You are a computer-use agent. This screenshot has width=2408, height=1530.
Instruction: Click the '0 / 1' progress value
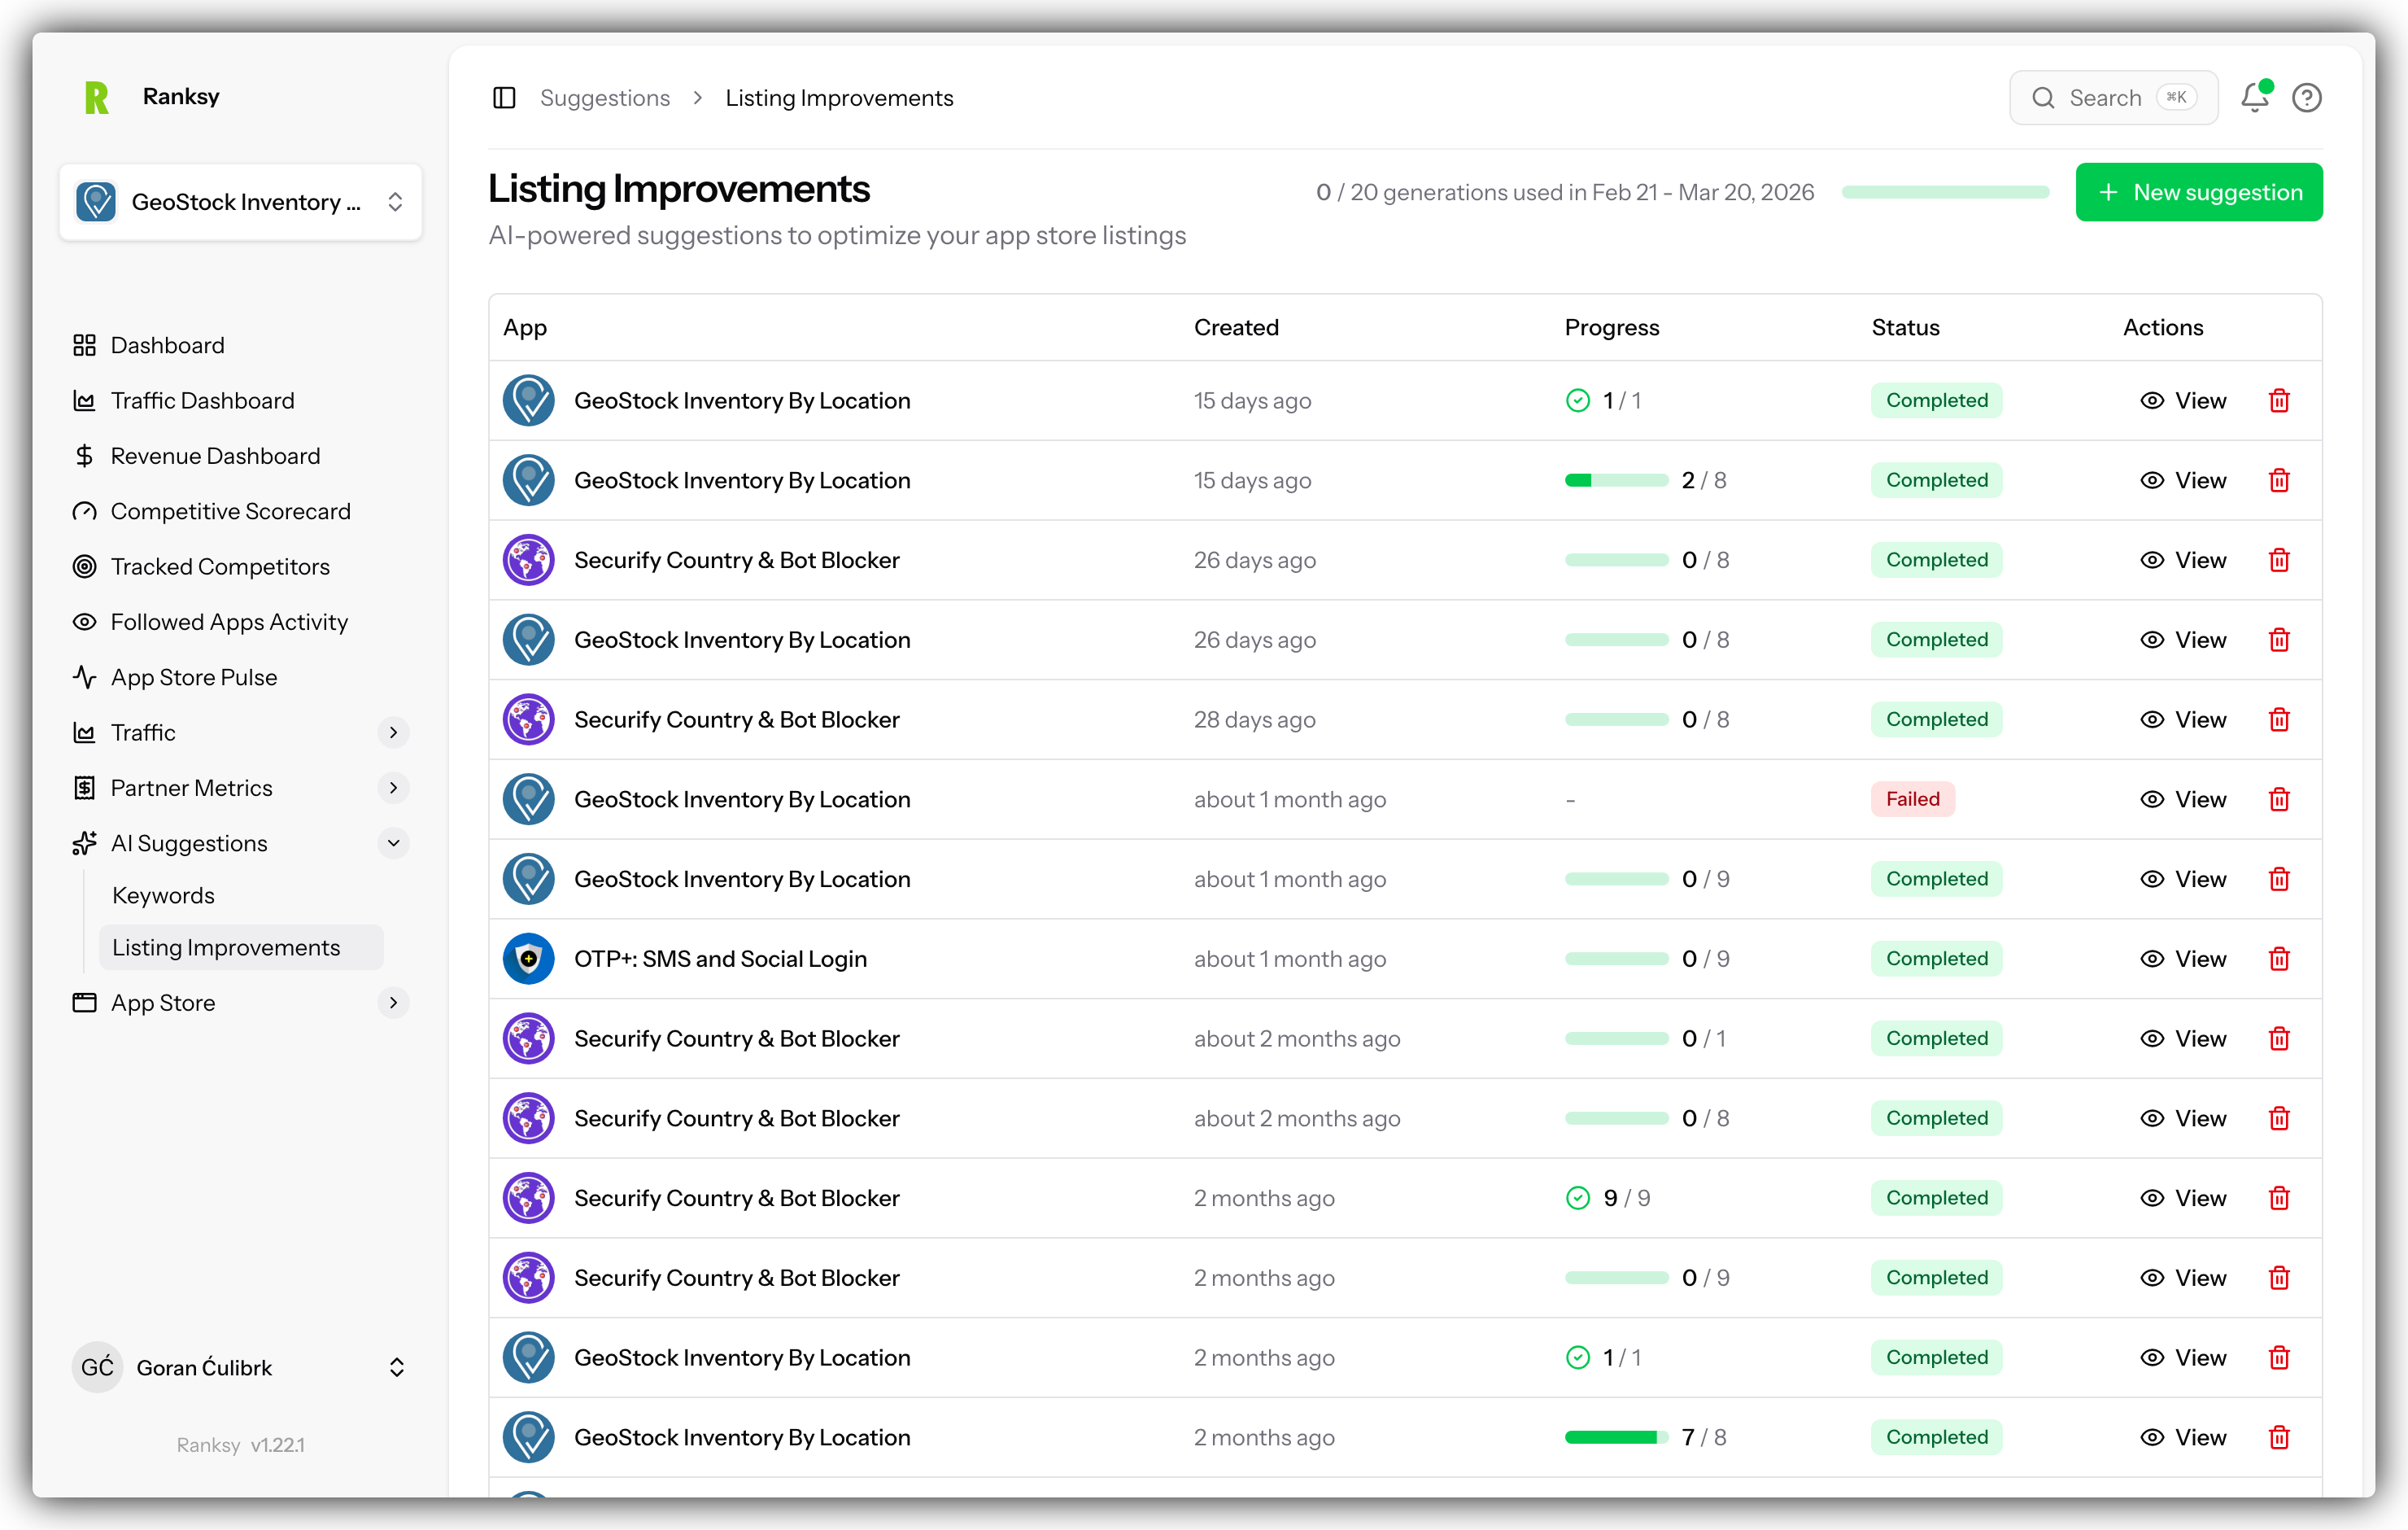click(x=1704, y=1038)
